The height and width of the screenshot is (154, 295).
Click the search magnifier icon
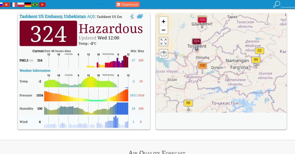276,4
